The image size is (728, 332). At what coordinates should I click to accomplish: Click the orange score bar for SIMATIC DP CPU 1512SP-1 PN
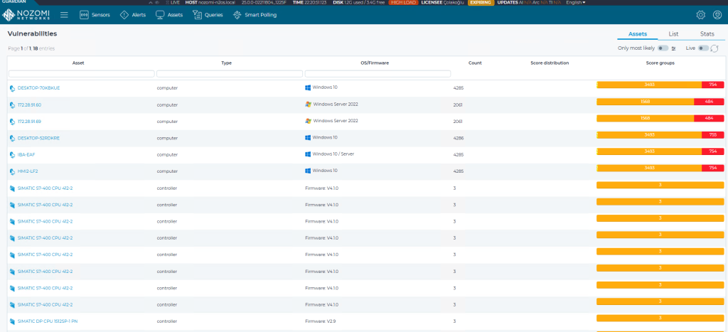point(660,318)
